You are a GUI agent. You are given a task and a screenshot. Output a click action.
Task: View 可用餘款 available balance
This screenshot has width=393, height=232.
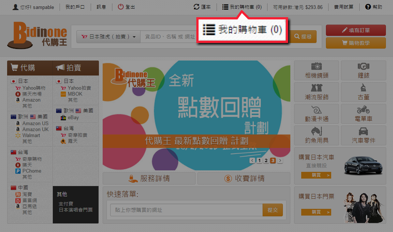[x=298, y=7]
